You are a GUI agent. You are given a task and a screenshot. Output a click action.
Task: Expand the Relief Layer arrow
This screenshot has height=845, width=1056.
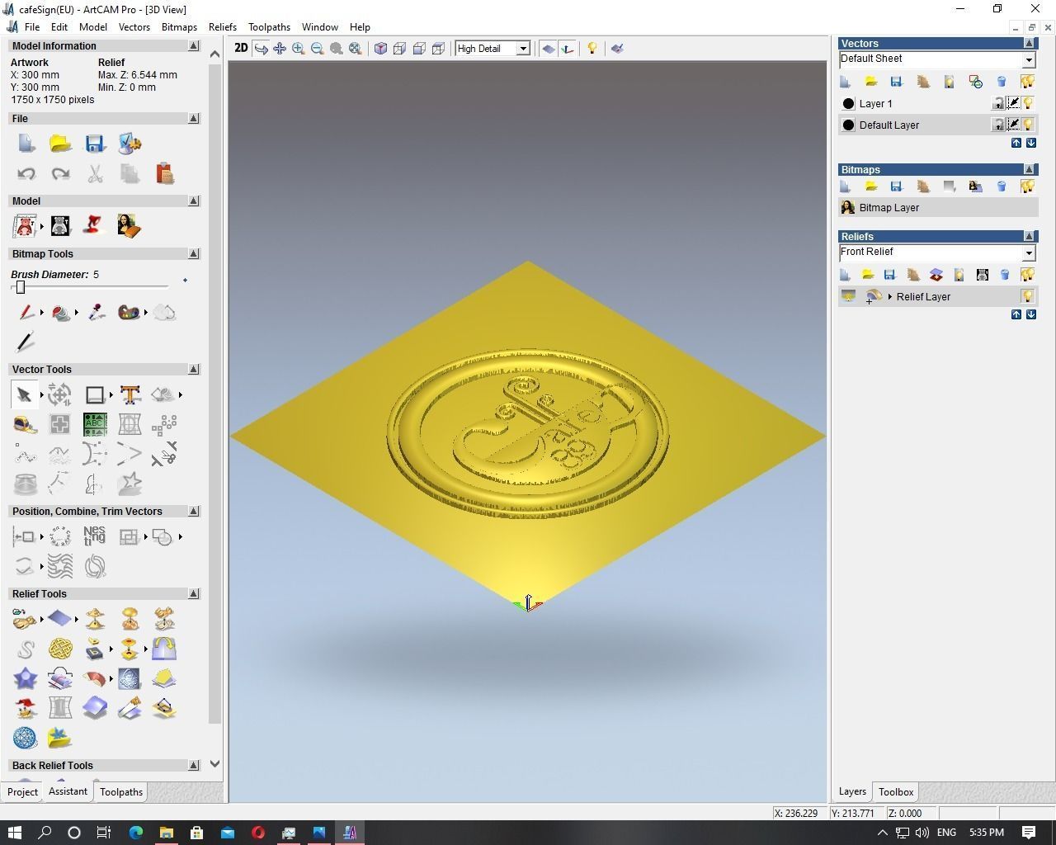click(x=889, y=297)
